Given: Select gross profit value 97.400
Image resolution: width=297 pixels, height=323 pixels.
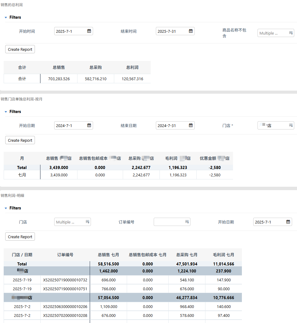Looking at the screenshot, I should pos(224,315).
